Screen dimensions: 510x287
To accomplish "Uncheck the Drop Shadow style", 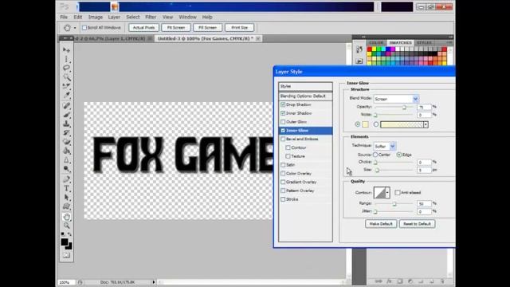I will tap(283, 104).
